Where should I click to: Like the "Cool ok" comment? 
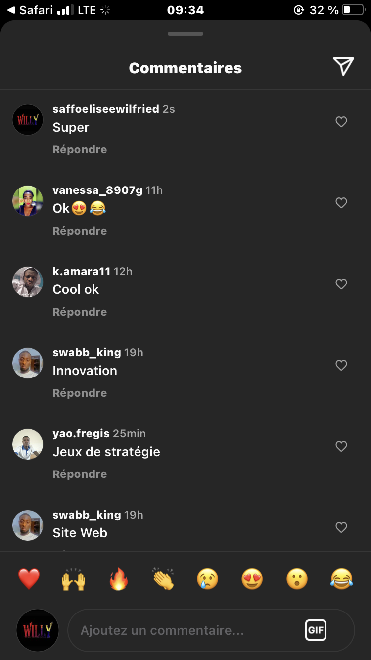[341, 284]
